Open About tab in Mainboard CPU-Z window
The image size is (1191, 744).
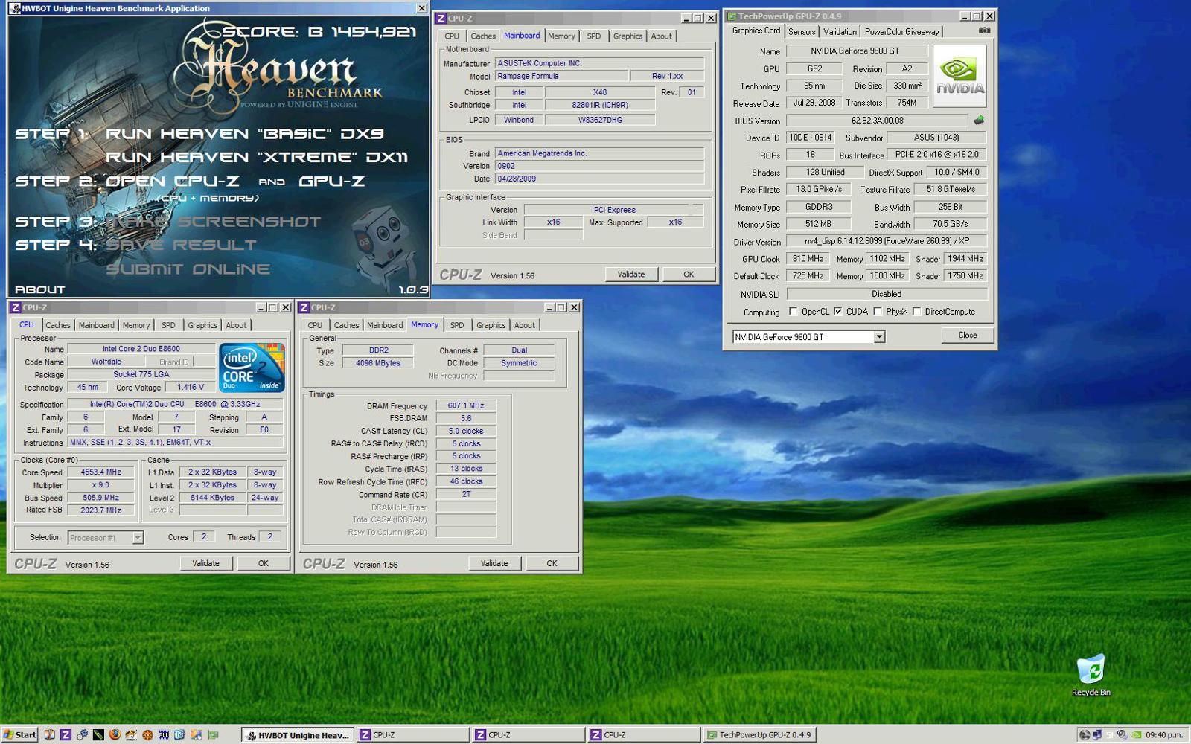point(662,36)
